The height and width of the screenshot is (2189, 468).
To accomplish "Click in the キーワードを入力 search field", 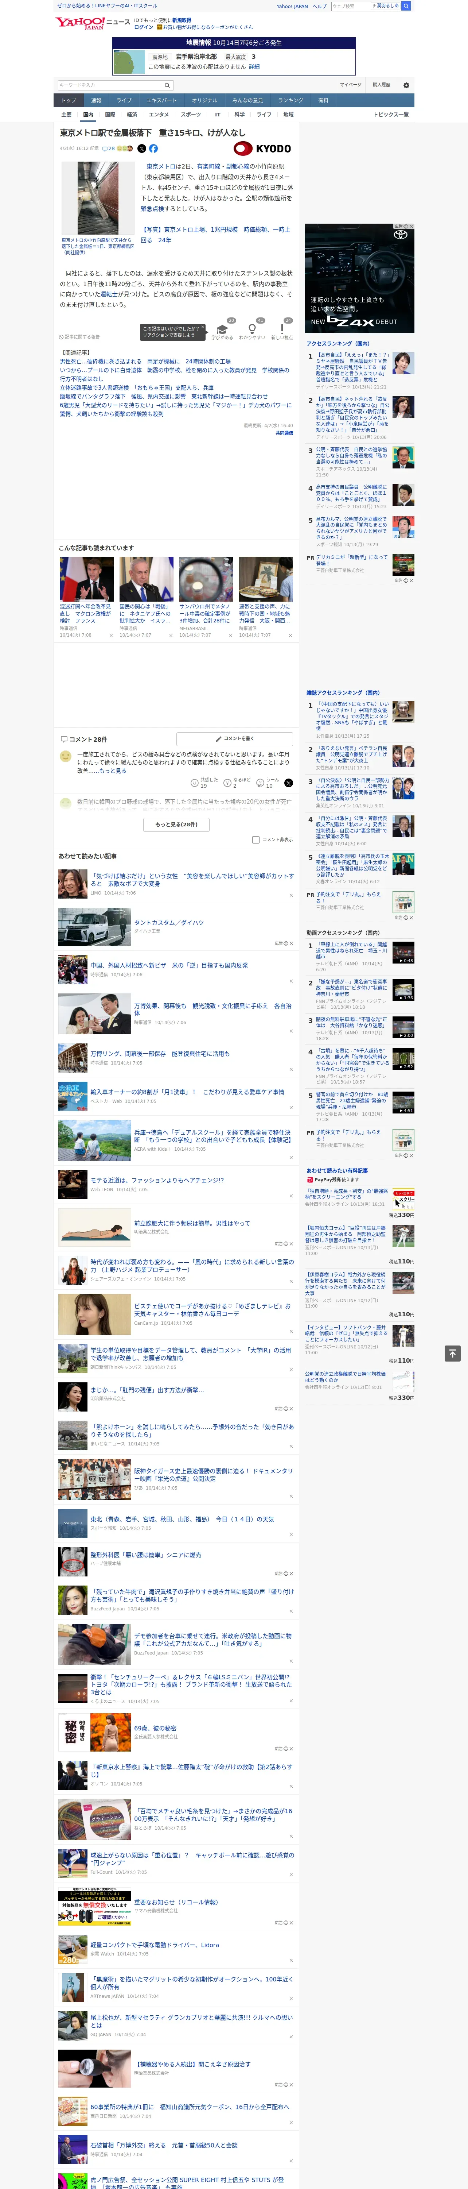I will [110, 85].
